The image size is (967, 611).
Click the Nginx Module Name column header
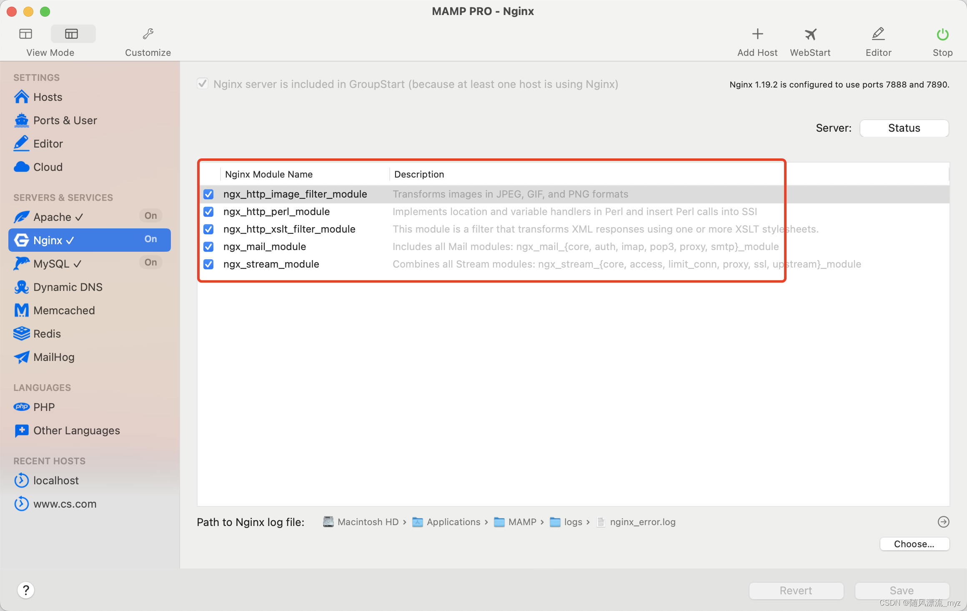click(x=269, y=174)
